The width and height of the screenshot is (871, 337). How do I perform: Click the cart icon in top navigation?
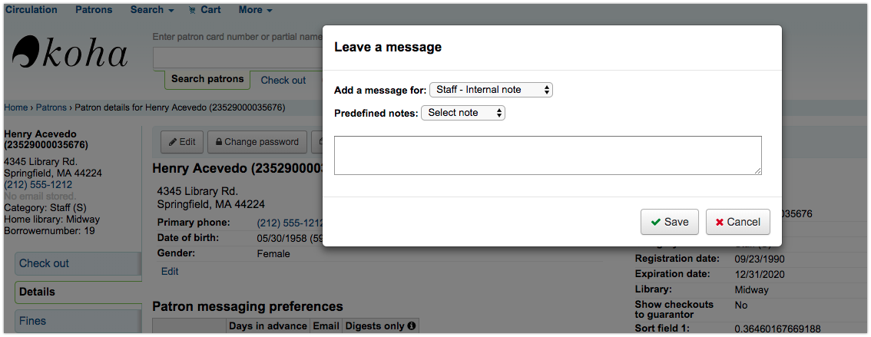pyautogui.click(x=193, y=10)
